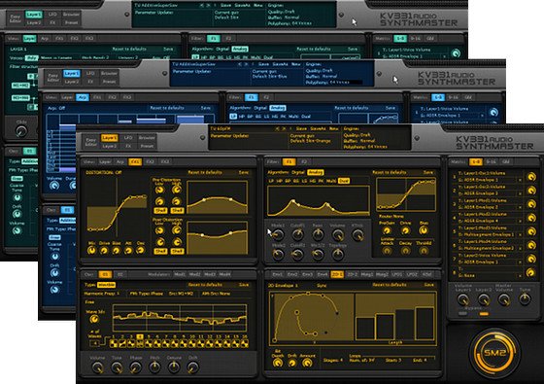The width and height of the screenshot is (544, 384).
Task: Click Reset to defaults in distortion panel
Action: point(205,172)
